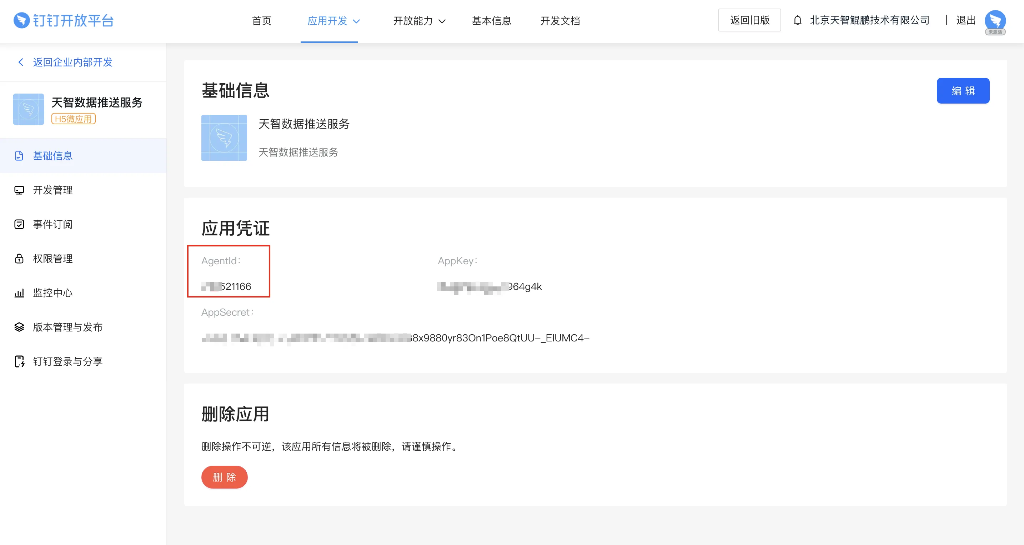Click the user avatar in top right
This screenshot has height=545, width=1024.
point(995,21)
